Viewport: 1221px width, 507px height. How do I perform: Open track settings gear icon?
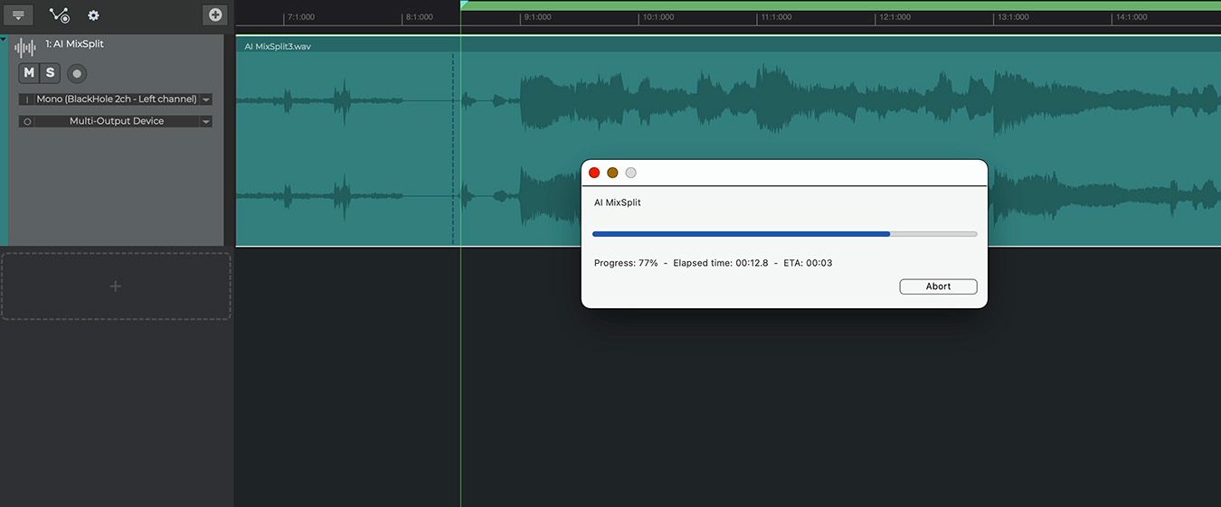(93, 15)
